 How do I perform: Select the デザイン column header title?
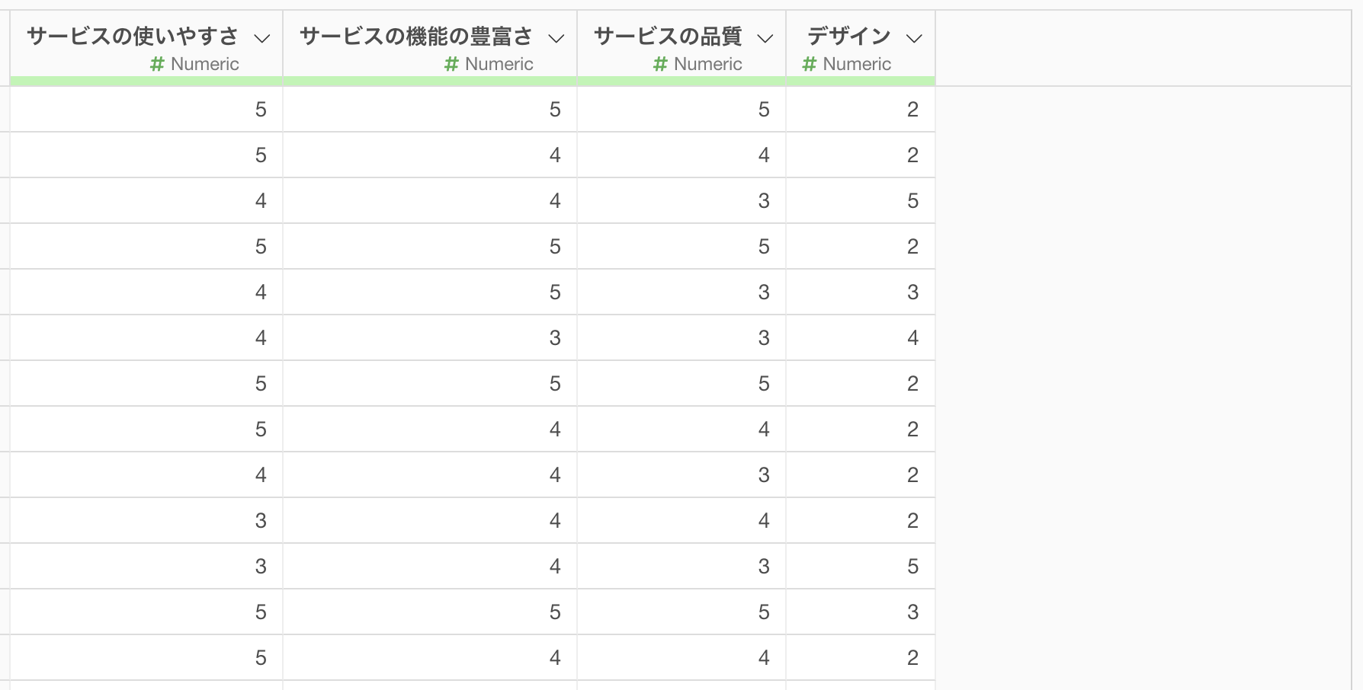point(849,36)
